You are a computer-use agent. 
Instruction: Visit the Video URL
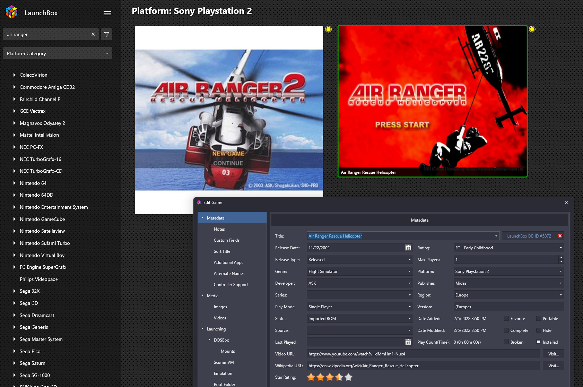tap(554, 354)
